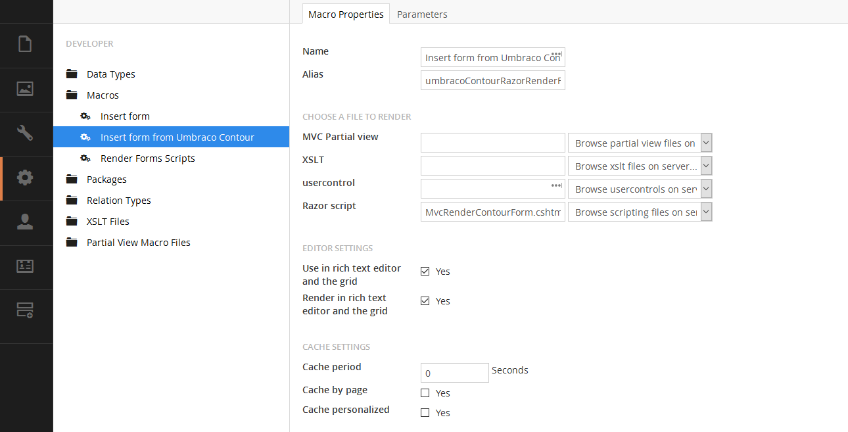
Task: Click the Razor script text field
Action: (x=493, y=212)
